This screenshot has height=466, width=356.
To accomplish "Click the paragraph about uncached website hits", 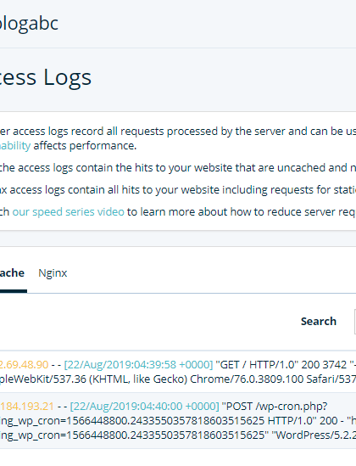I will 178,168.
